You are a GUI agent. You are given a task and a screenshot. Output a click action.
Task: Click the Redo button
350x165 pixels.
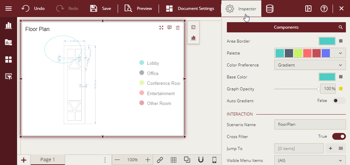pos(67,9)
